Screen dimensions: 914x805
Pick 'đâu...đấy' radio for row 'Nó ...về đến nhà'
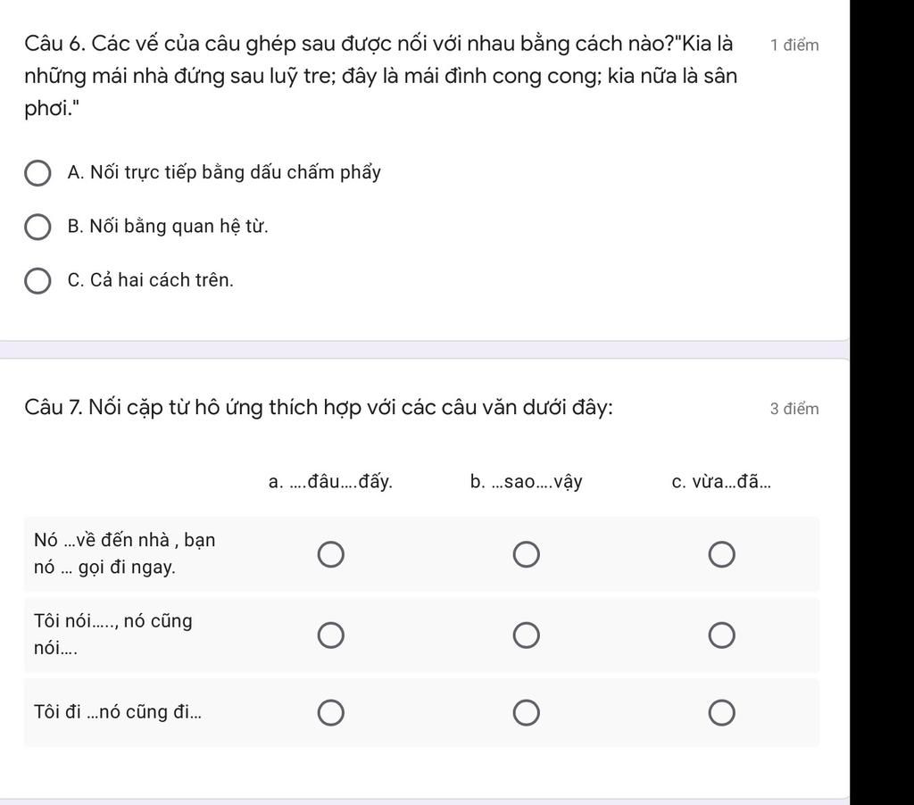click(331, 554)
